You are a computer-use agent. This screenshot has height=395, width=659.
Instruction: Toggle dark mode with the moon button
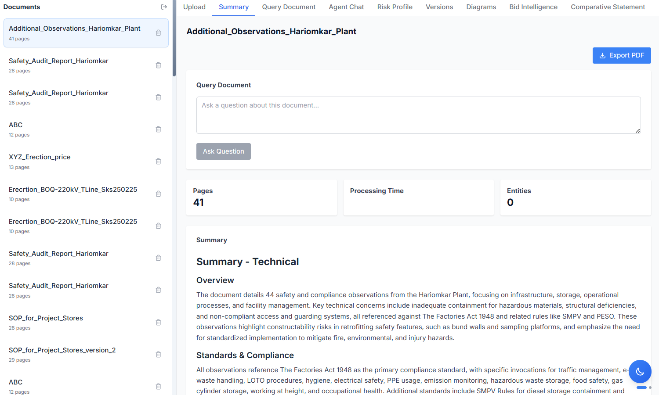640,372
